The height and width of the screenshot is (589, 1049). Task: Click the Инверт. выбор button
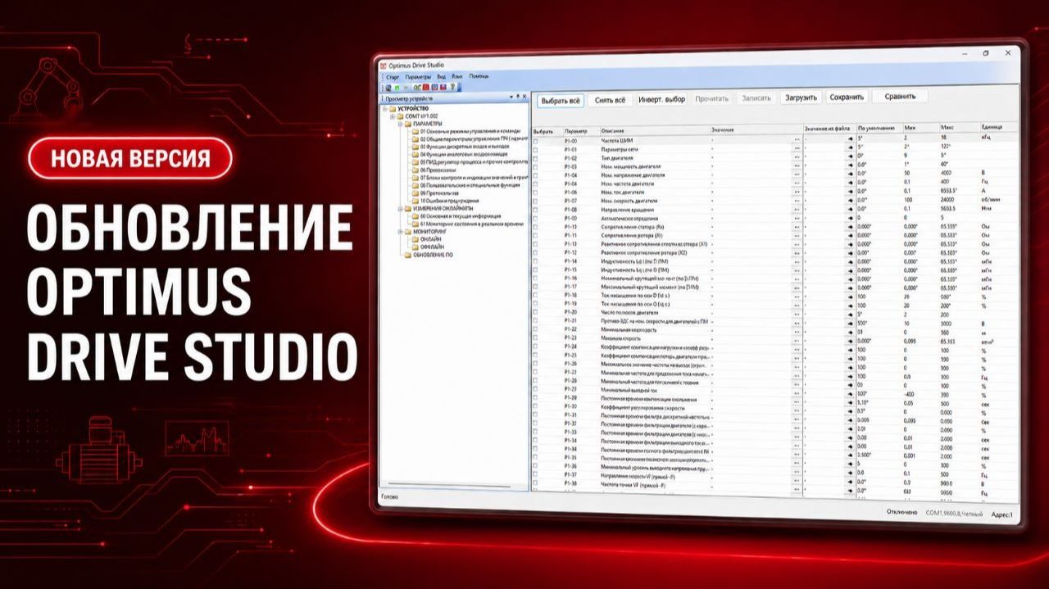[x=661, y=100]
